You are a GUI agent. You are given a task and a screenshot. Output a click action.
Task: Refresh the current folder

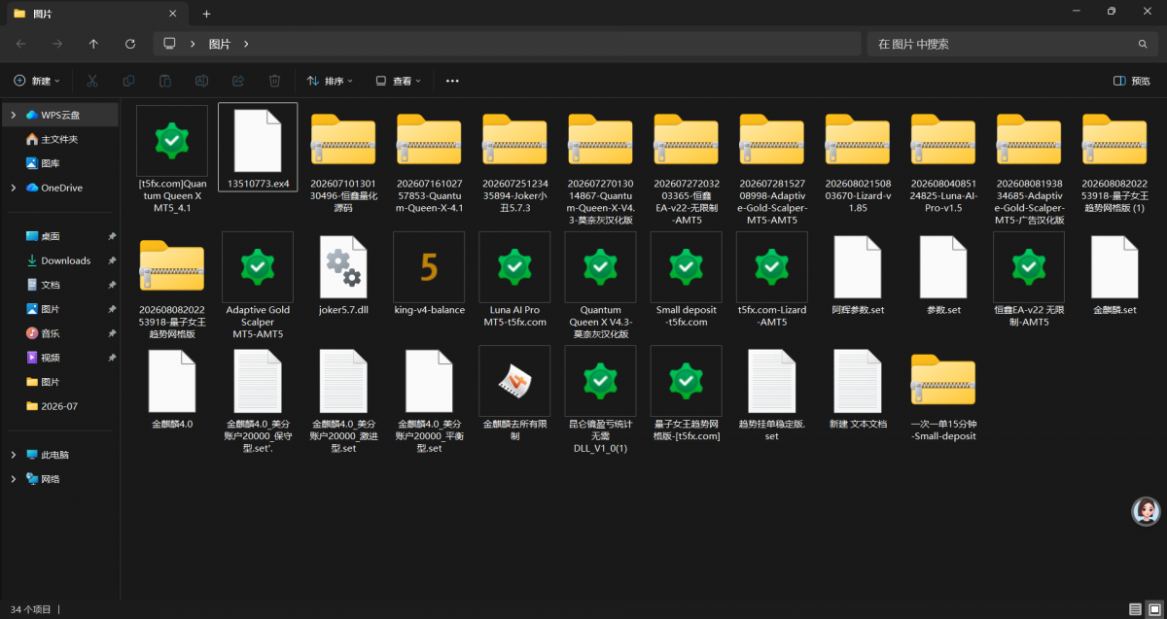[x=130, y=44]
